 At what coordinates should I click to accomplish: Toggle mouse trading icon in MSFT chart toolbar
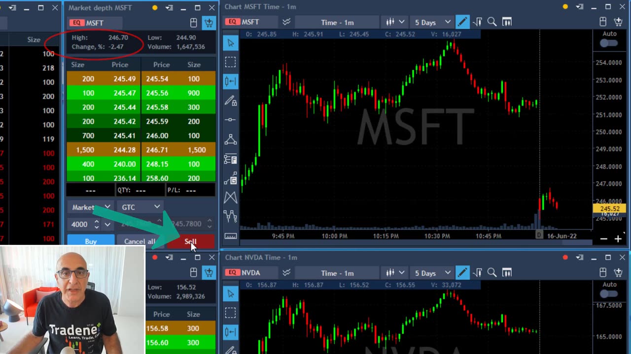point(603,22)
